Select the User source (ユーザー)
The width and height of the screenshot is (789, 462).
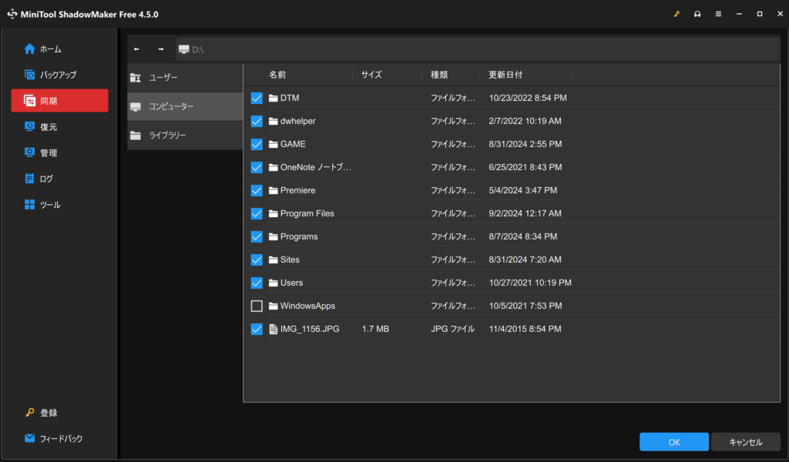185,78
